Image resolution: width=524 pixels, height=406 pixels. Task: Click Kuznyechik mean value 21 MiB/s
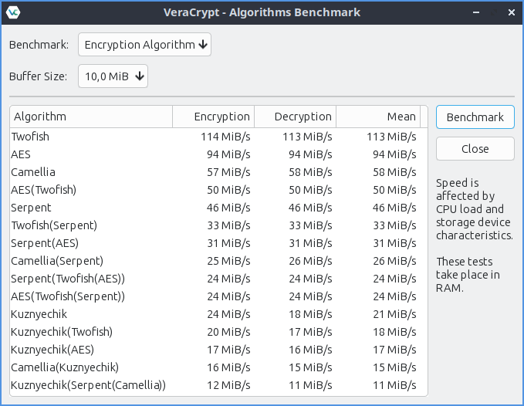(394, 314)
